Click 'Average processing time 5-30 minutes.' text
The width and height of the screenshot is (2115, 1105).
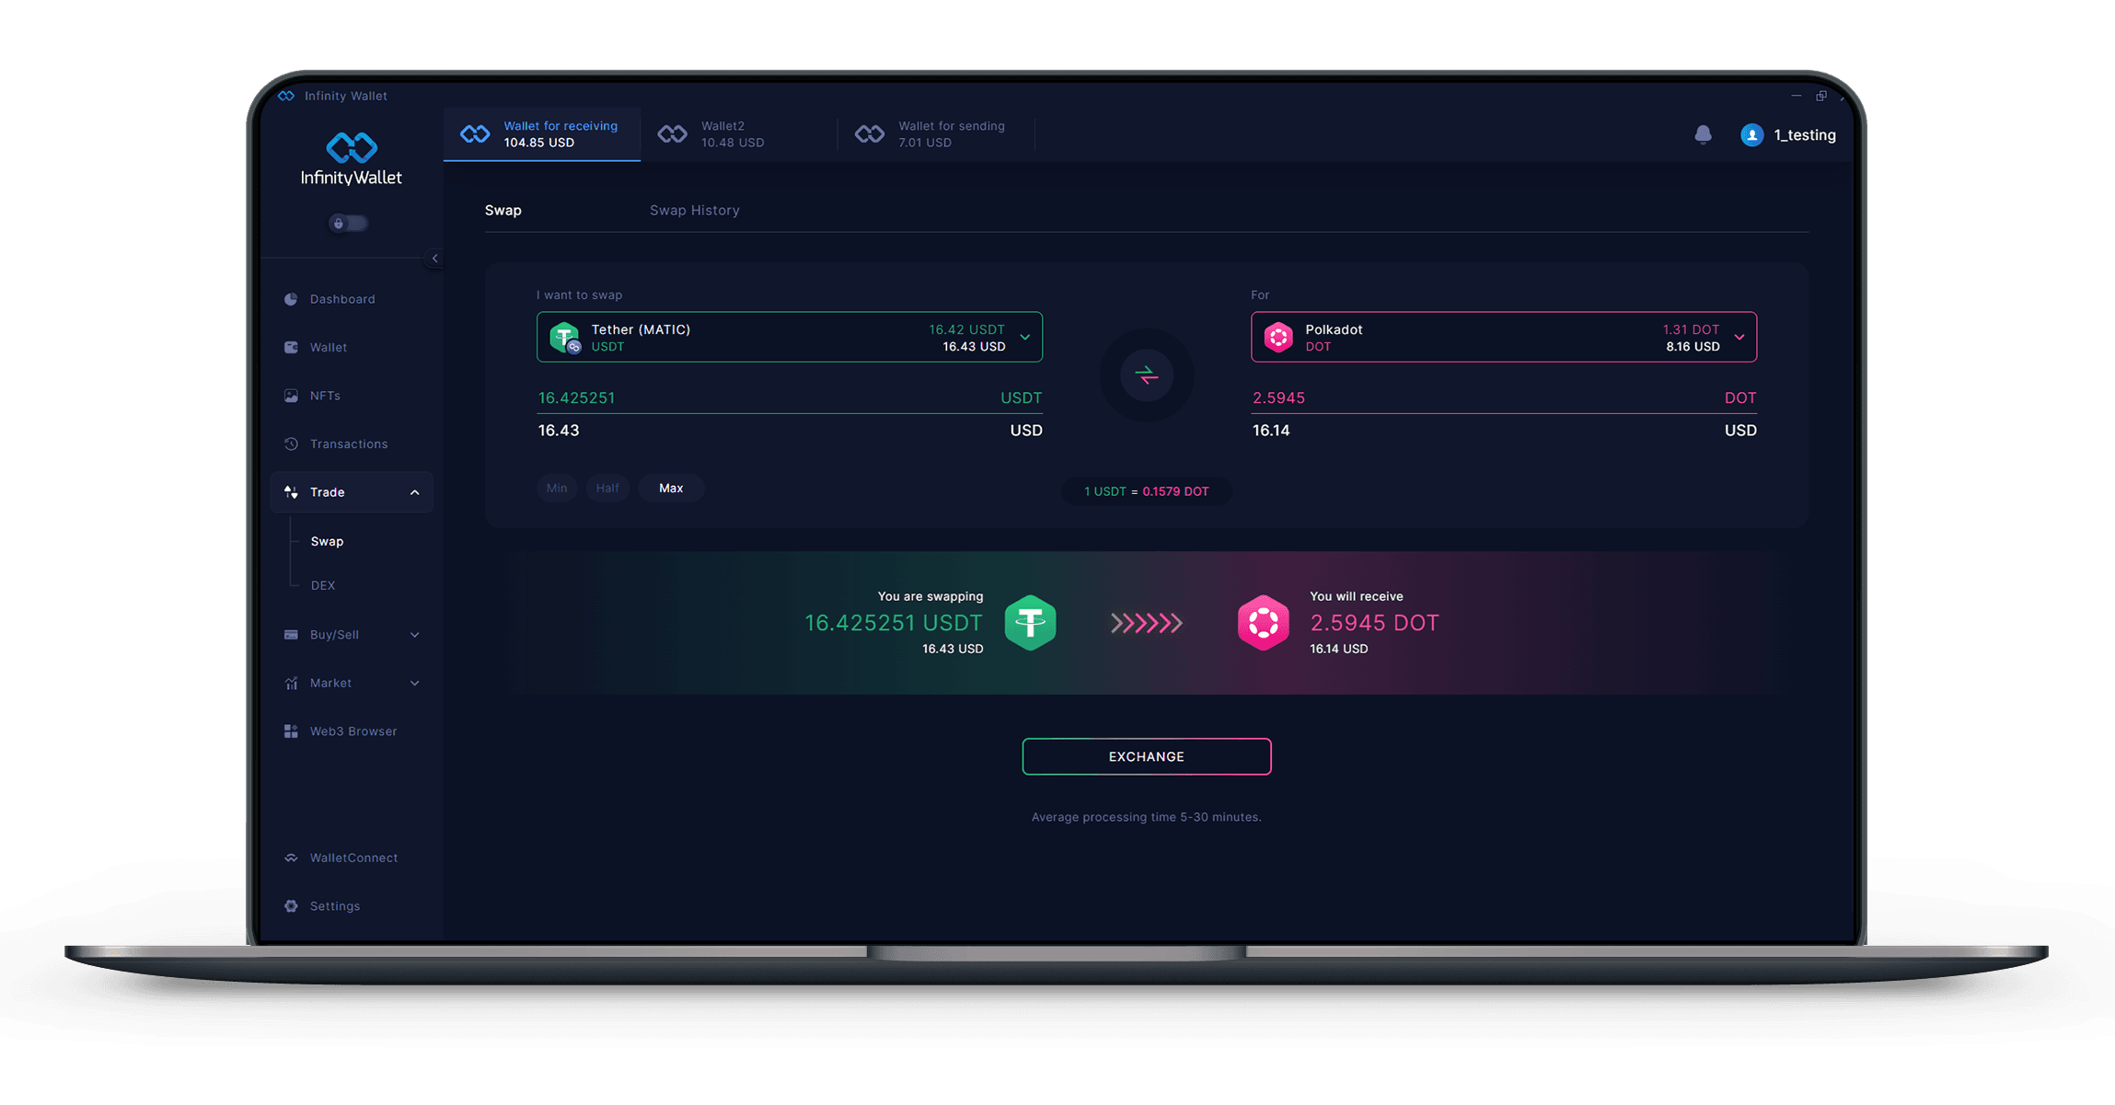pyautogui.click(x=1147, y=817)
